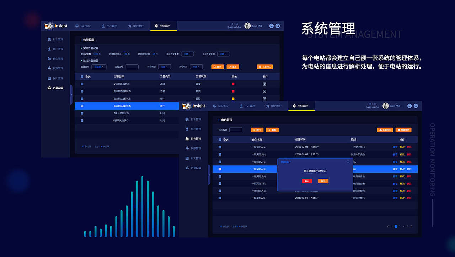Go to the previous page of roles
This screenshot has width=455, height=257.
pos(388,226)
